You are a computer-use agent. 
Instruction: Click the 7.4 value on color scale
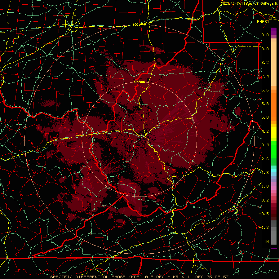pos(265,76)
